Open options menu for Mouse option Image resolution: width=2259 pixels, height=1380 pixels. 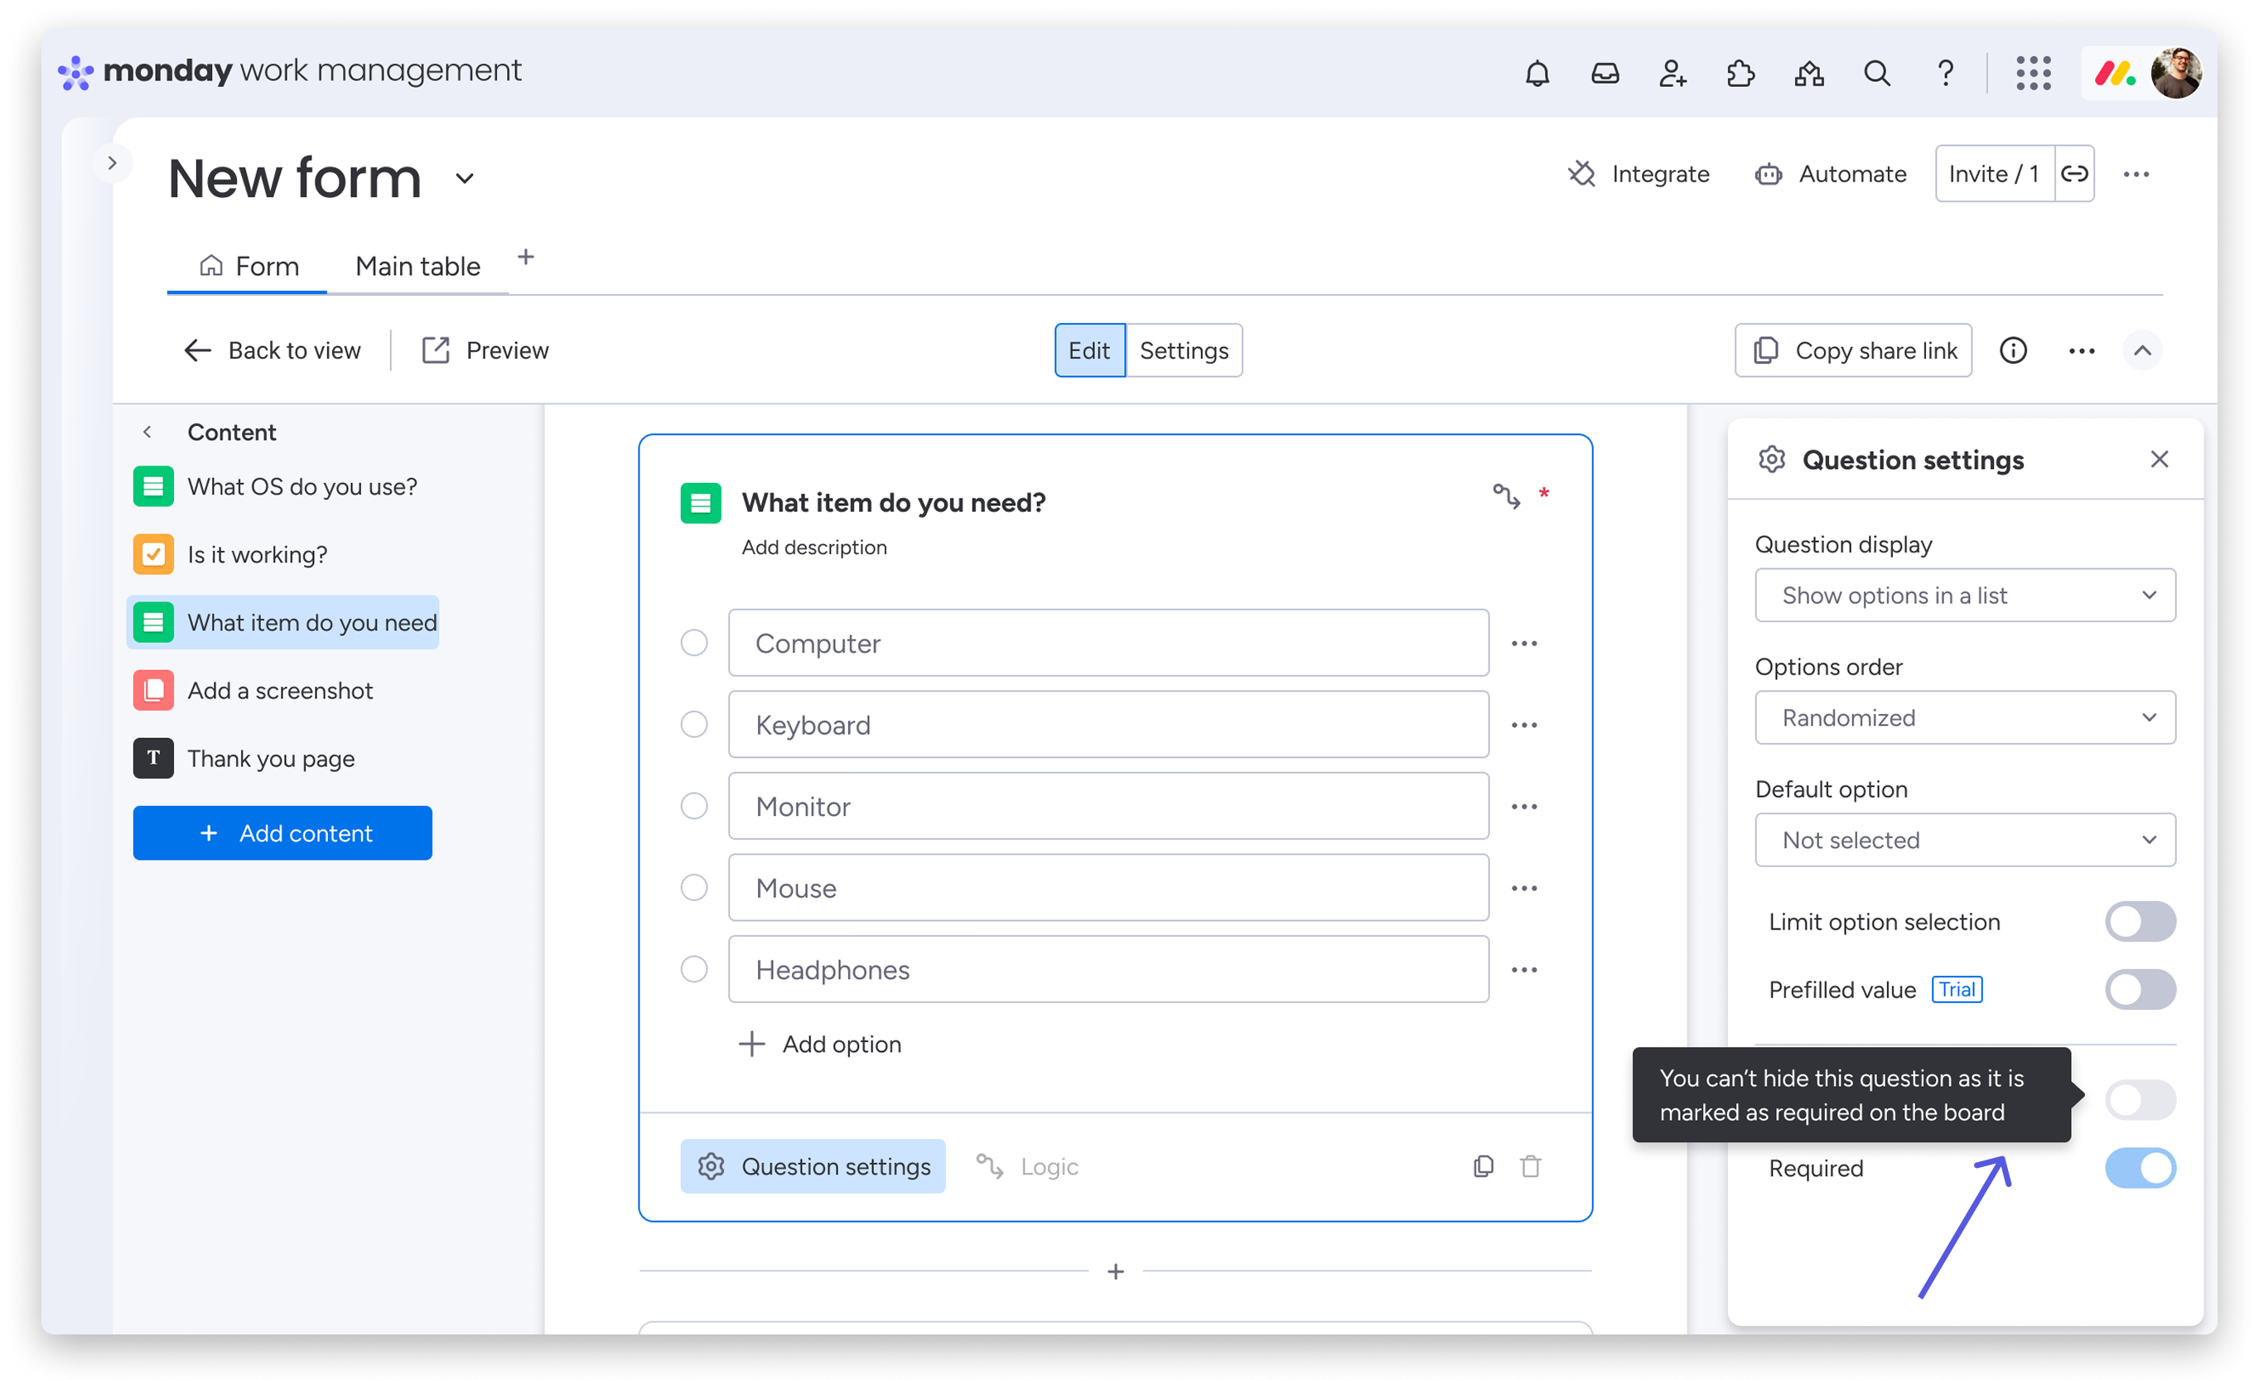[x=1523, y=888]
